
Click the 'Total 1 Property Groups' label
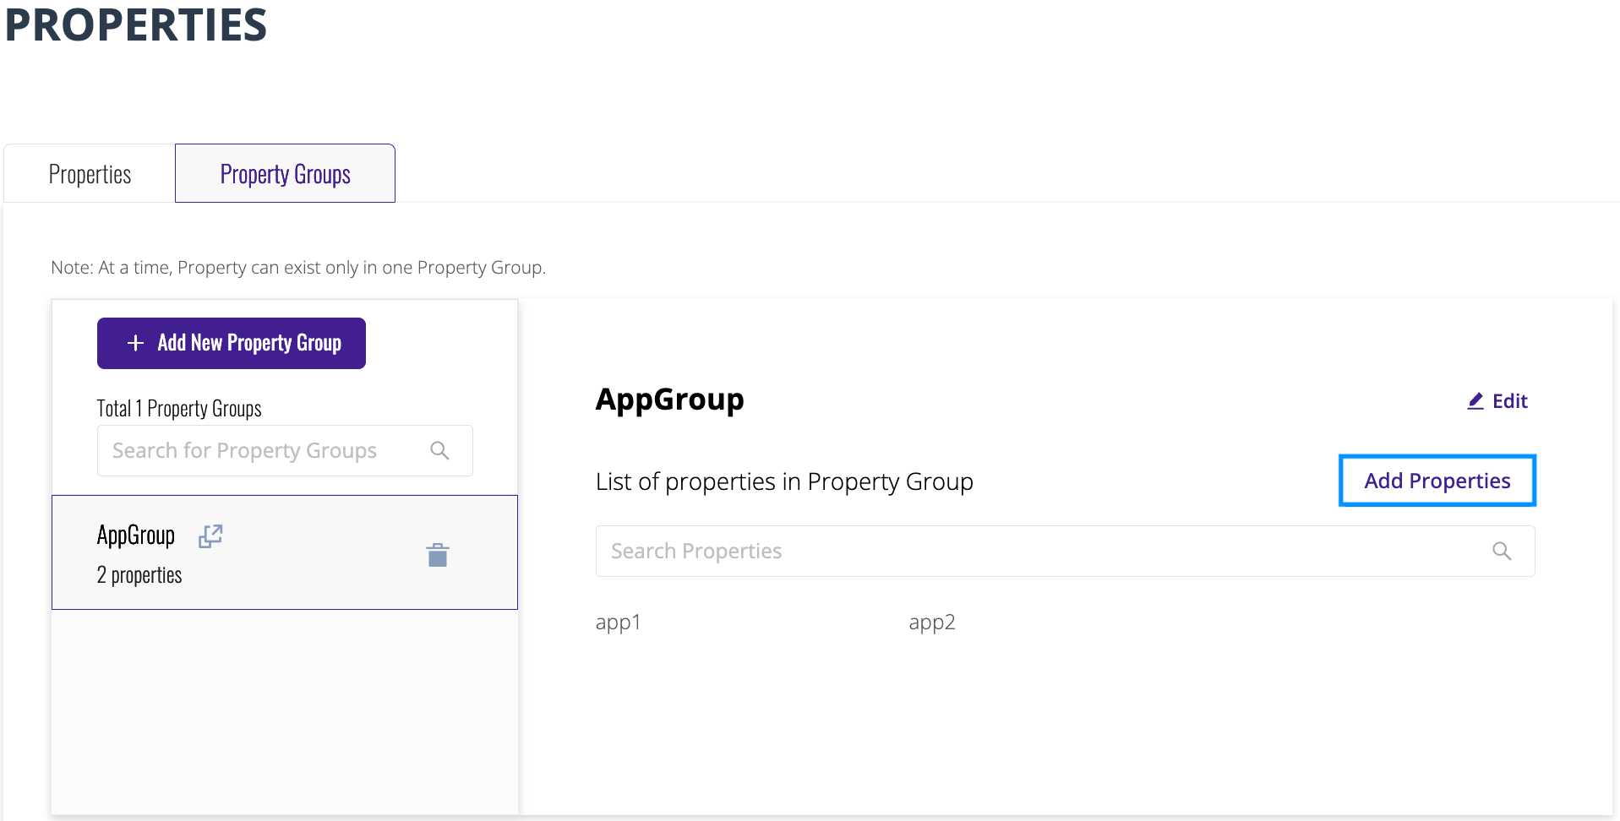click(x=179, y=409)
